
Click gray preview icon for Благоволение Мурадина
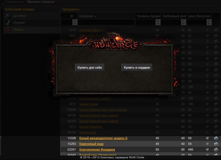point(207,149)
